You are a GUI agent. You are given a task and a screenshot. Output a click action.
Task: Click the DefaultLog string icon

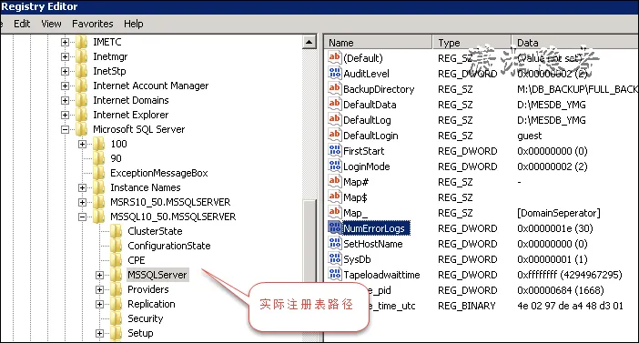[x=335, y=119]
